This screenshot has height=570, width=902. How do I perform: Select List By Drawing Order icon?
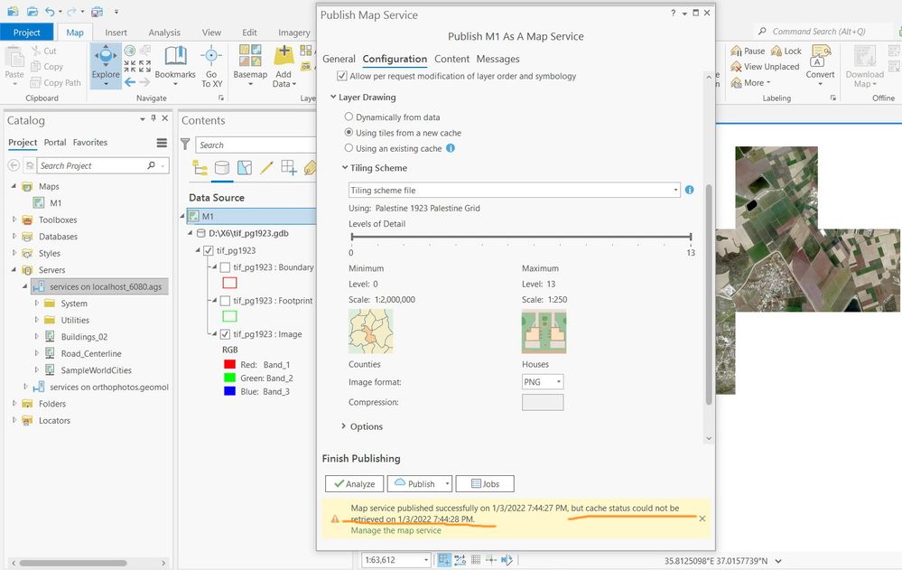tap(200, 167)
